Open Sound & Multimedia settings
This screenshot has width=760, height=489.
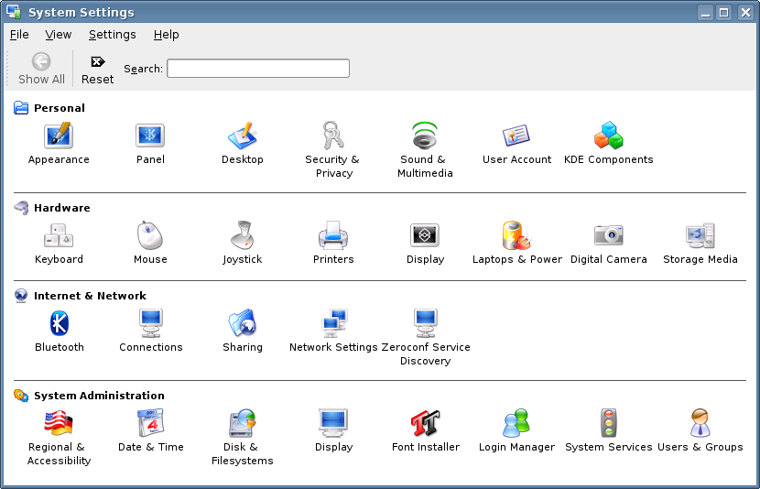tap(425, 136)
